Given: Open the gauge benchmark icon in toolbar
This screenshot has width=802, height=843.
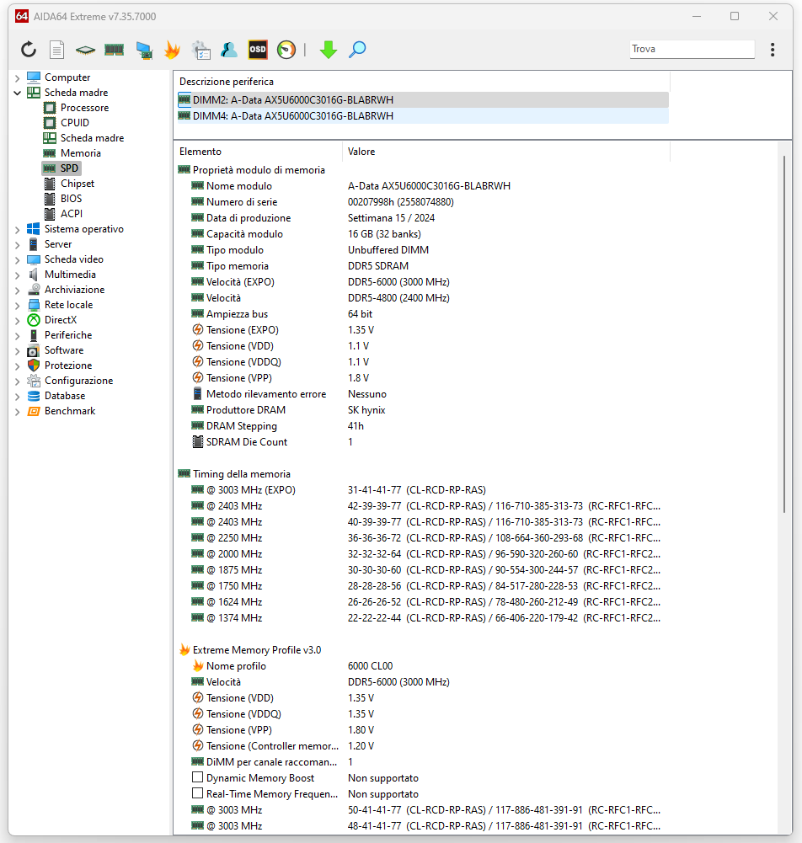Looking at the screenshot, I should [x=286, y=50].
